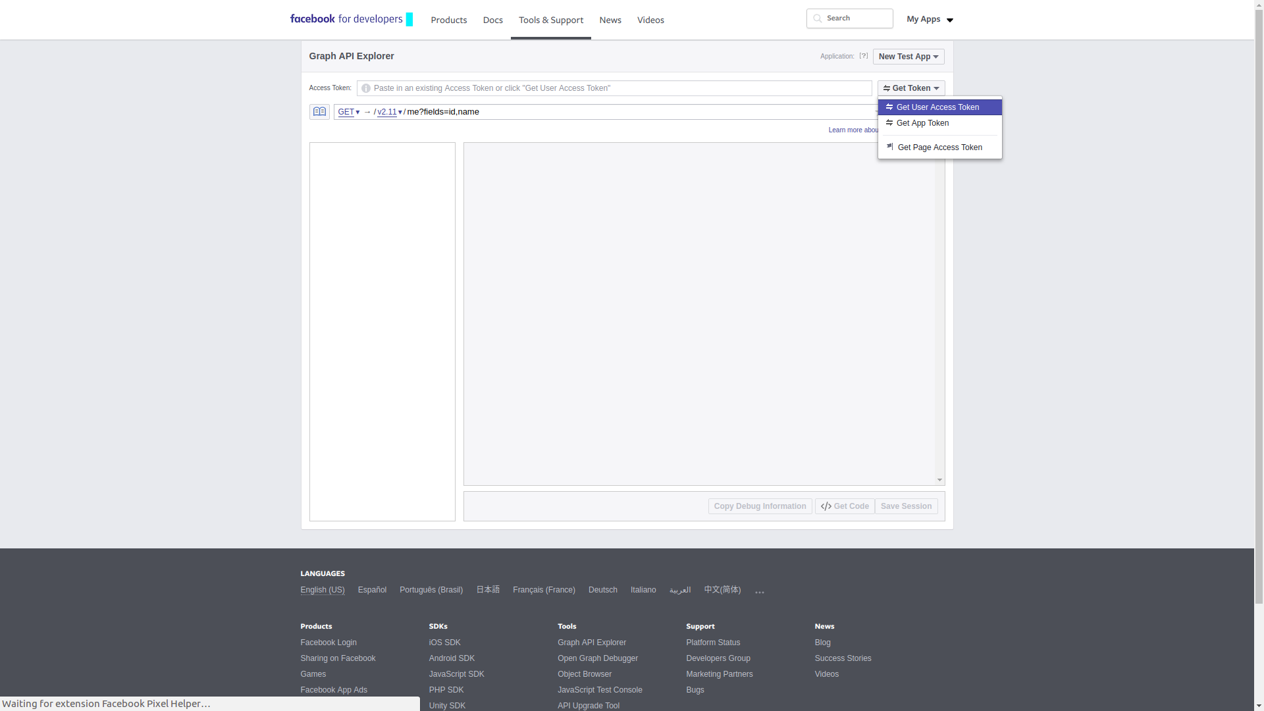The height and width of the screenshot is (711, 1264).
Task: Open the GET method dropdown
Action: coord(349,112)
